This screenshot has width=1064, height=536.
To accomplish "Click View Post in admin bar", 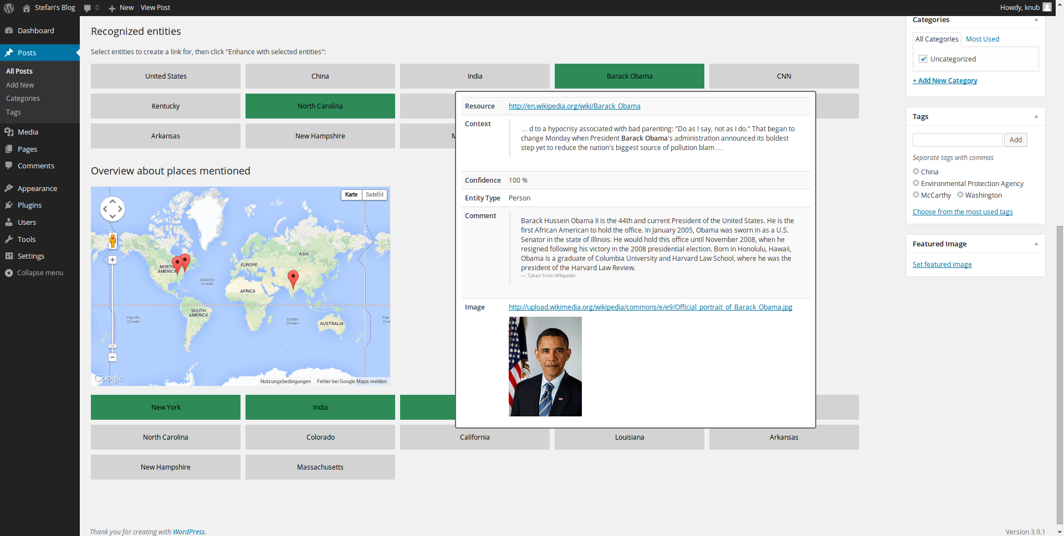I will pos(155,8).
